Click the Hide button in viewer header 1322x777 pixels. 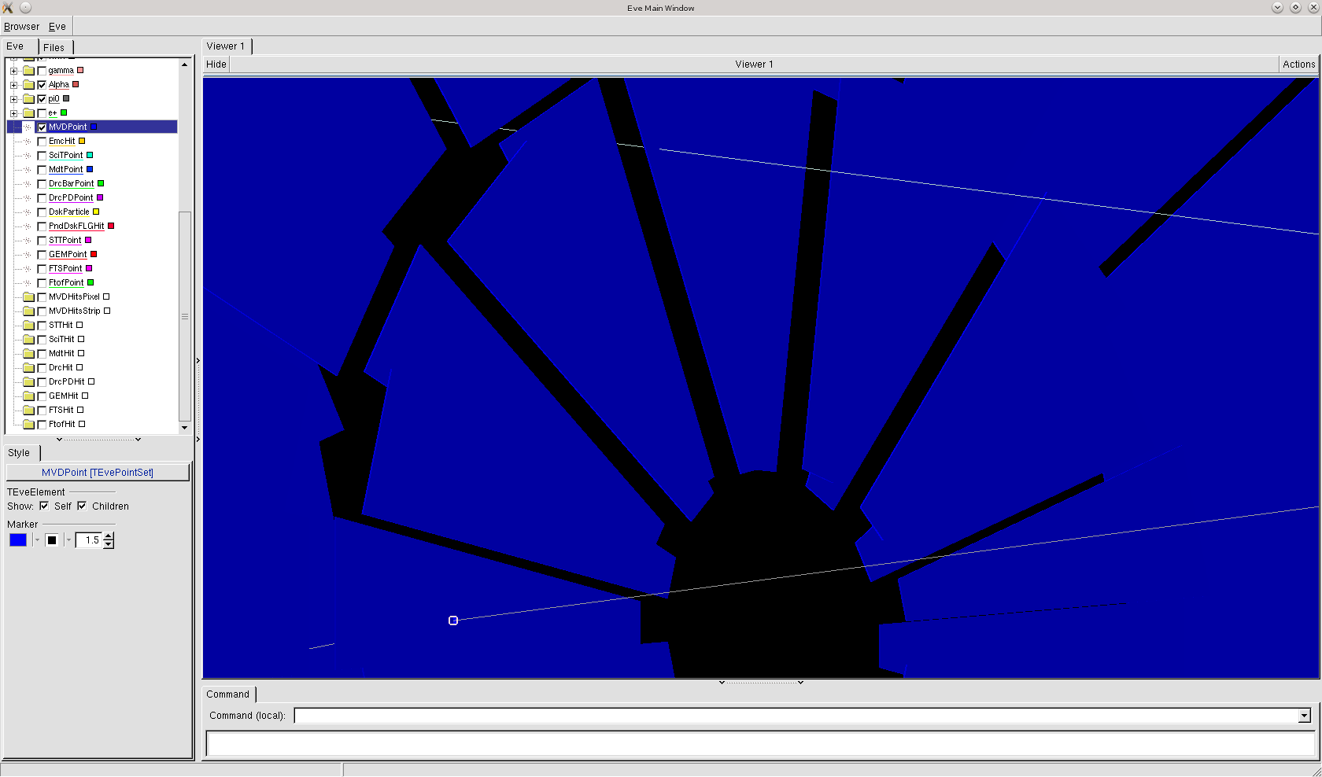pos(216,64)
